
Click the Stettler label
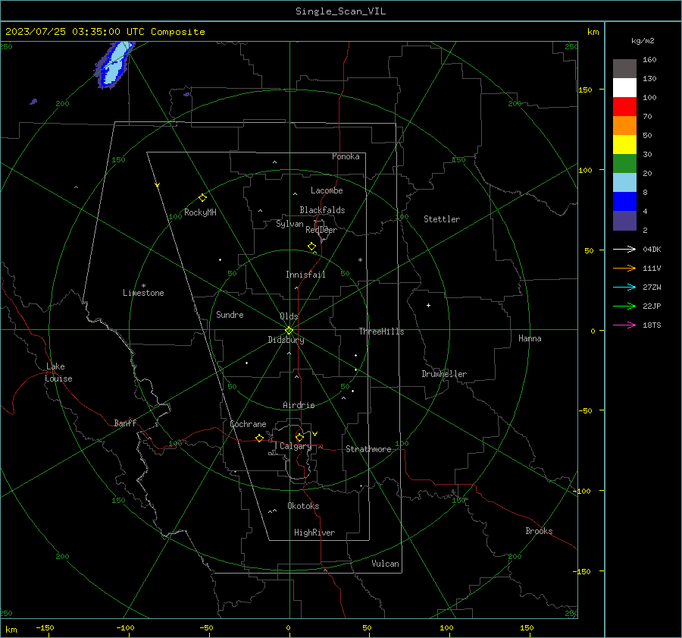[442, 219]
